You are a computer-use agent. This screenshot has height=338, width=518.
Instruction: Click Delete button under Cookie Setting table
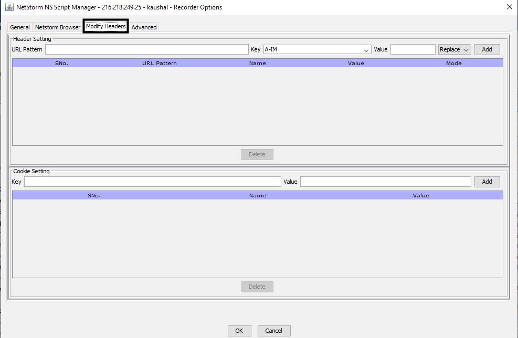(257, 287)
